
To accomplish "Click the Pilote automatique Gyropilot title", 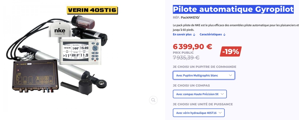I will point(233,9).
